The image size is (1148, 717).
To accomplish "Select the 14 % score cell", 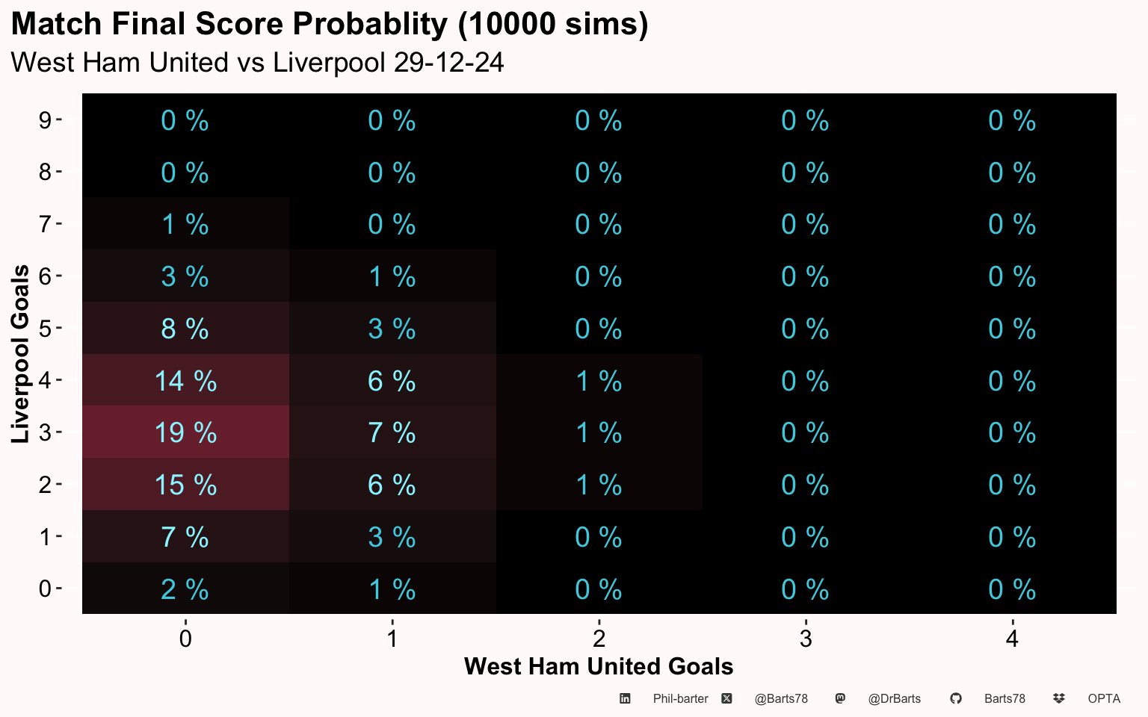I will click(185, 381).
